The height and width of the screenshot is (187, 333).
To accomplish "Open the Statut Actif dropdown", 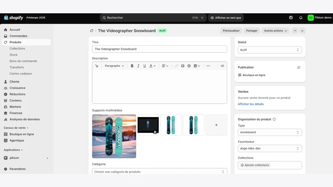I will click(x=270, y=50).
